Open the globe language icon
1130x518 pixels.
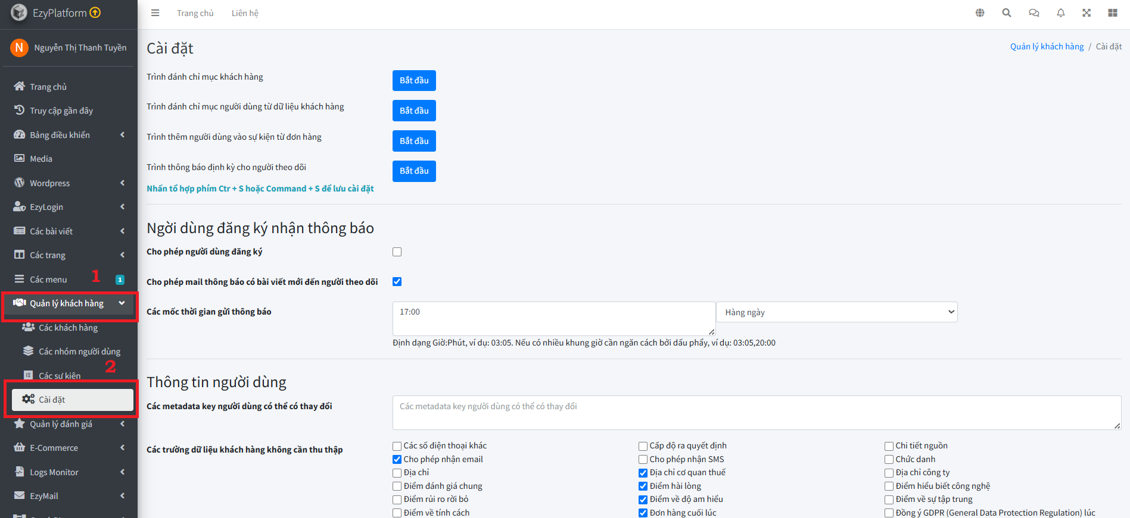click(x=980, y=13)
